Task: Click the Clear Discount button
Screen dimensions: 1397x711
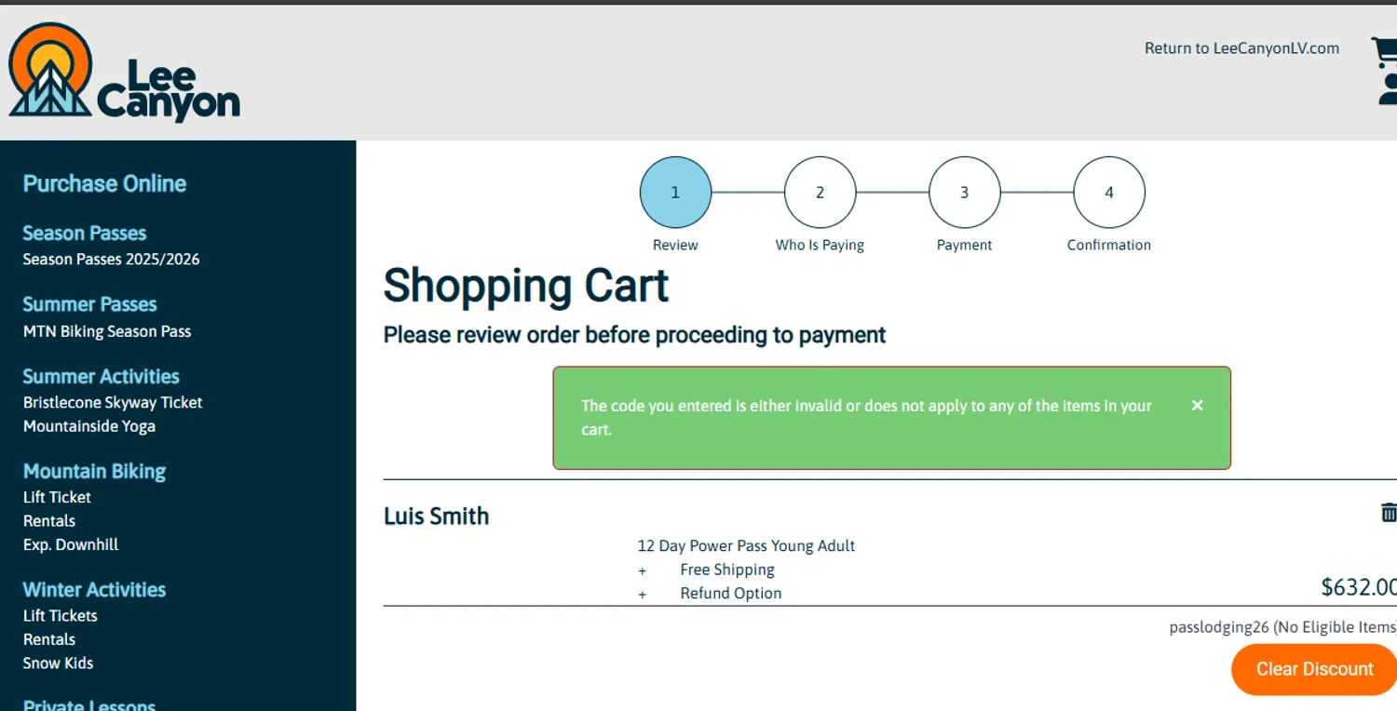Action: click(1314, 669)
